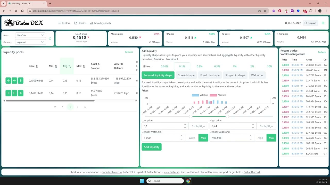The width and height of the screenshot is (330, 185).
Task: Open the docs.dex.biatec.io documentation link
Action: point(112,172)
